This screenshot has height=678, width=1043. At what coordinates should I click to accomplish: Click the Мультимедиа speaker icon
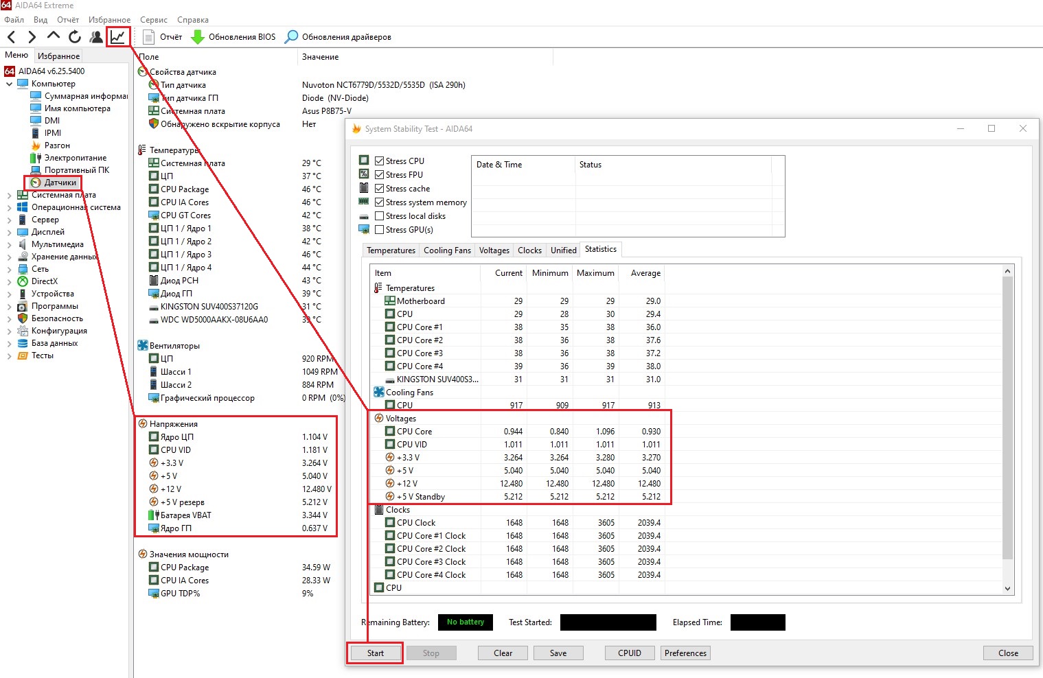[x=23, y=244]
